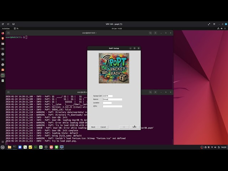Open Files from the Ubuntu dock
The height and width of the screenshot is (171, 228).
3,43
